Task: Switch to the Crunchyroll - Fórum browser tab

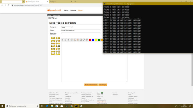Action: [36, 2]
